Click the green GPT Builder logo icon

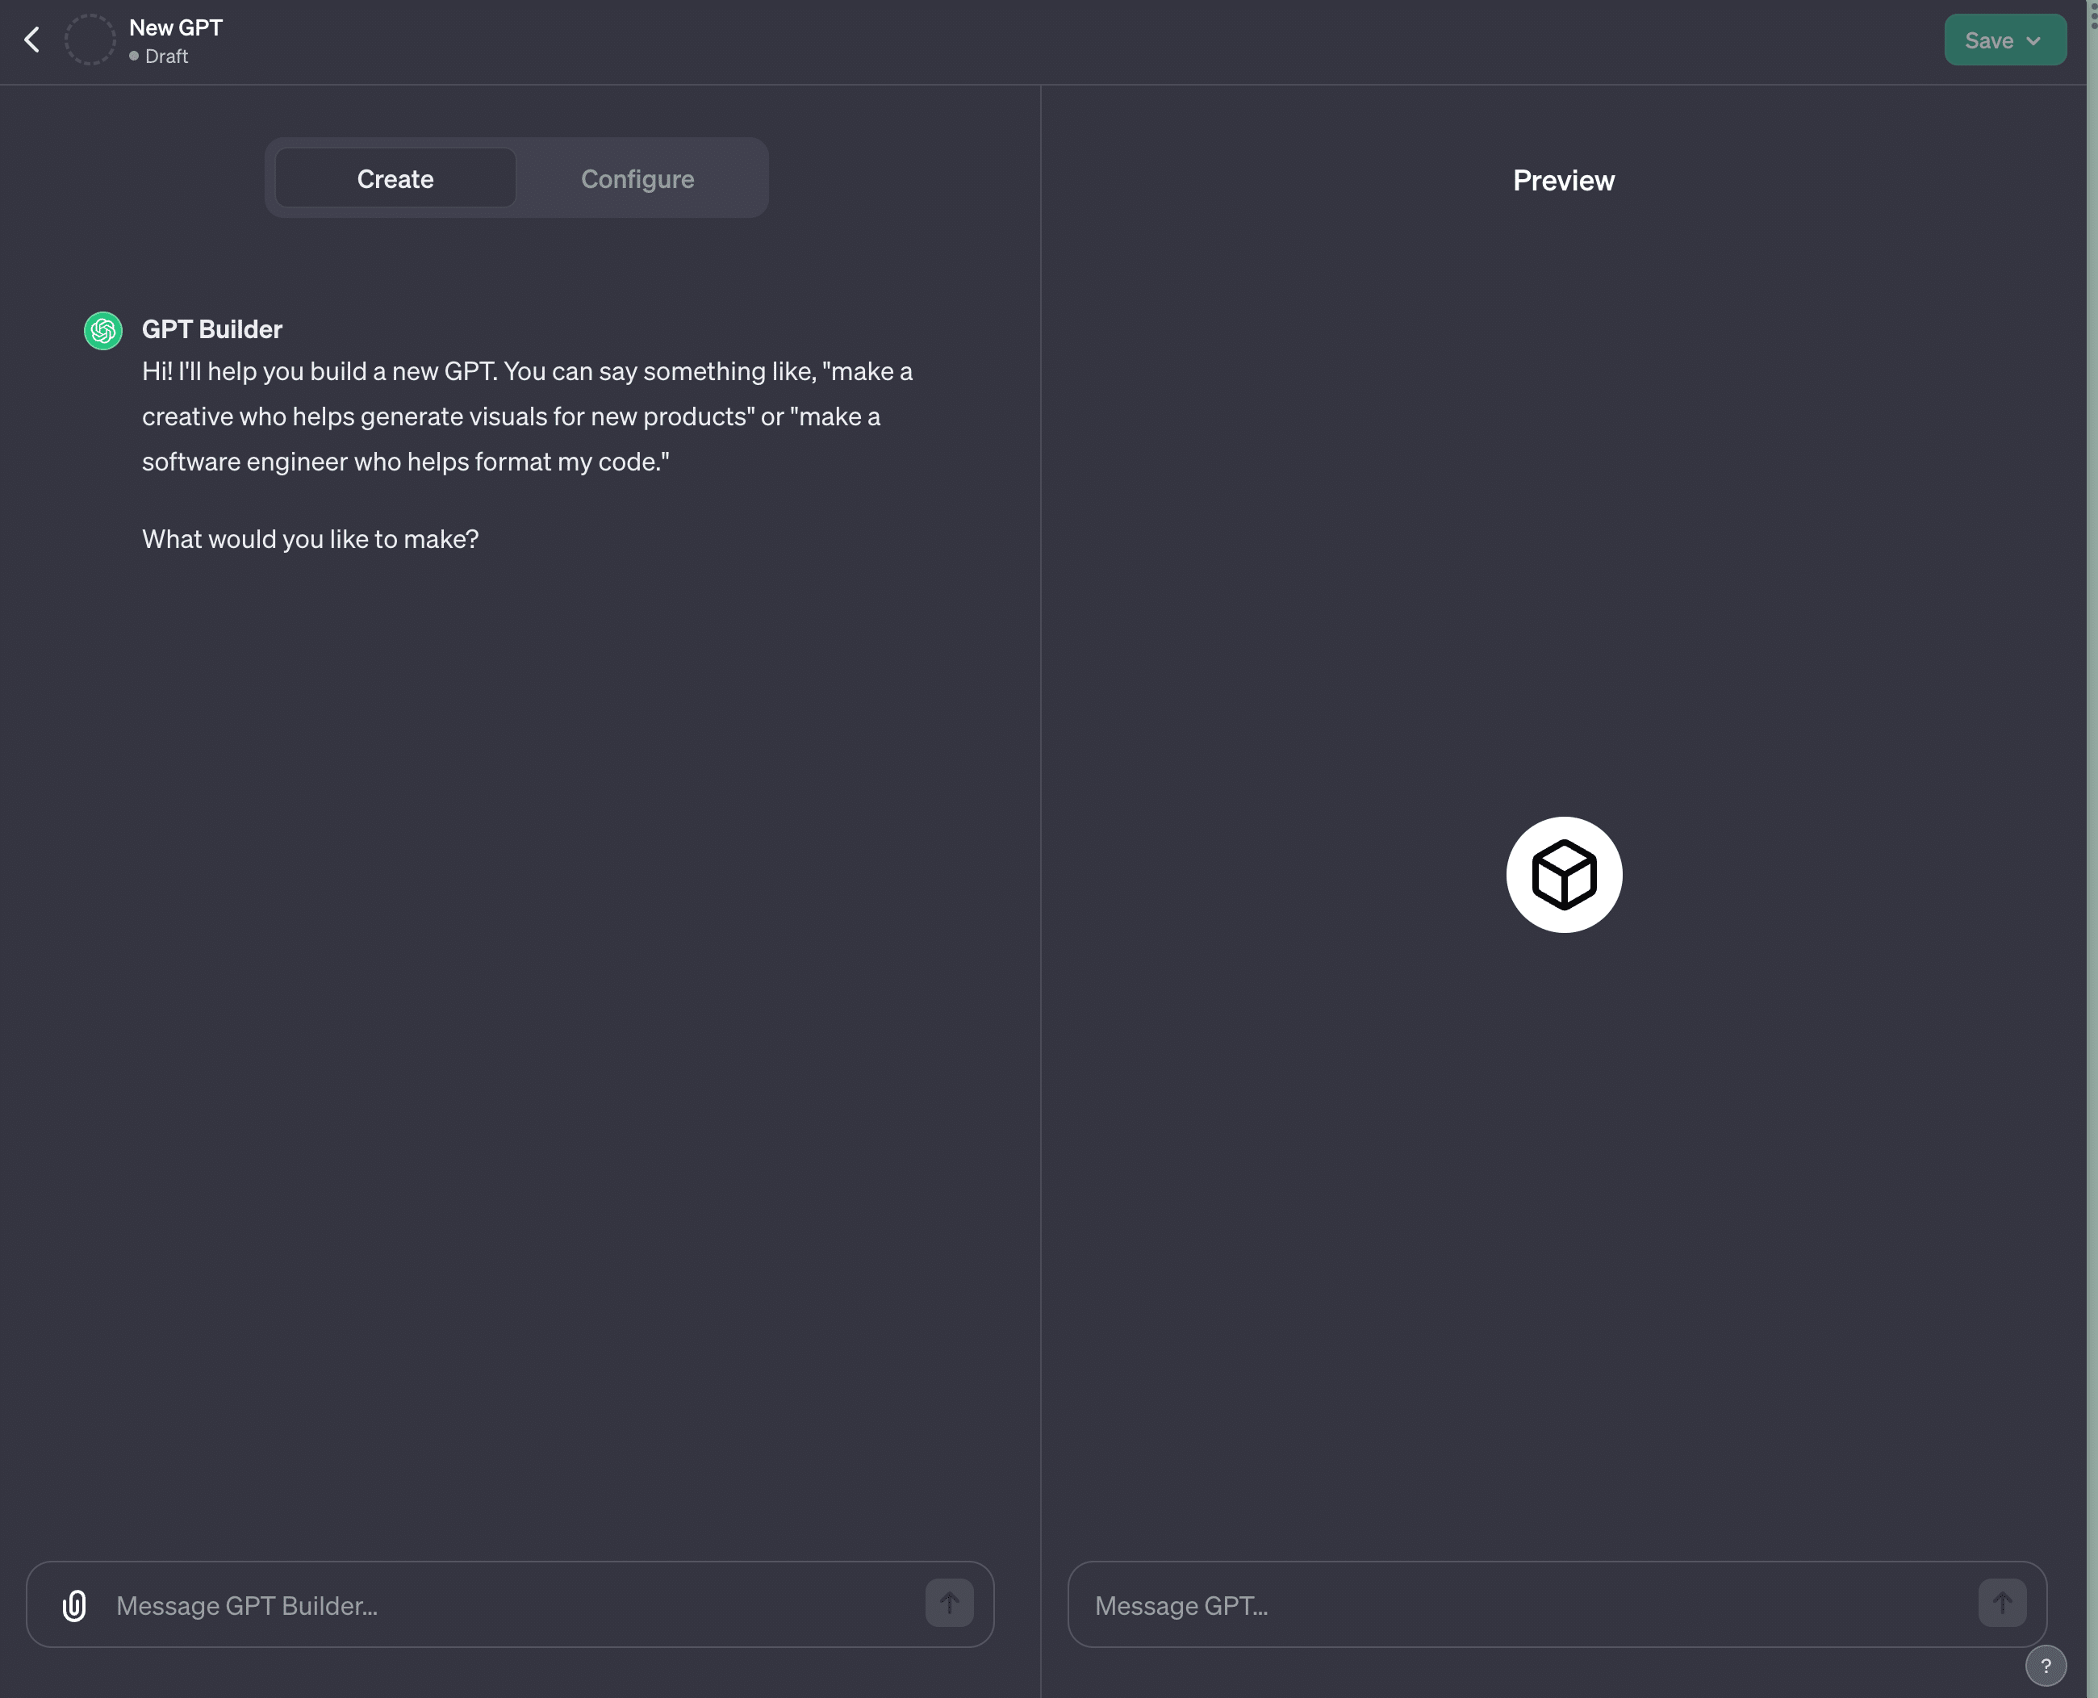point(102,331)
